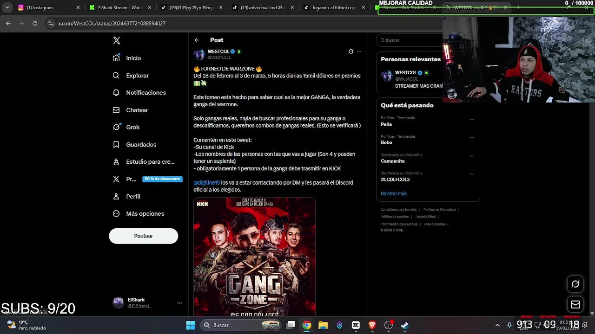595x334 pixels.
Task: Go to Inicio in the X sidebar
Action: 127,58
